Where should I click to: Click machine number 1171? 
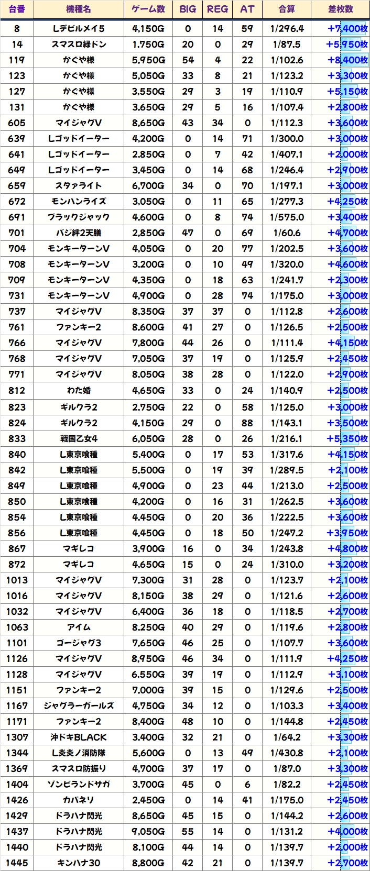tap(17, 721)
